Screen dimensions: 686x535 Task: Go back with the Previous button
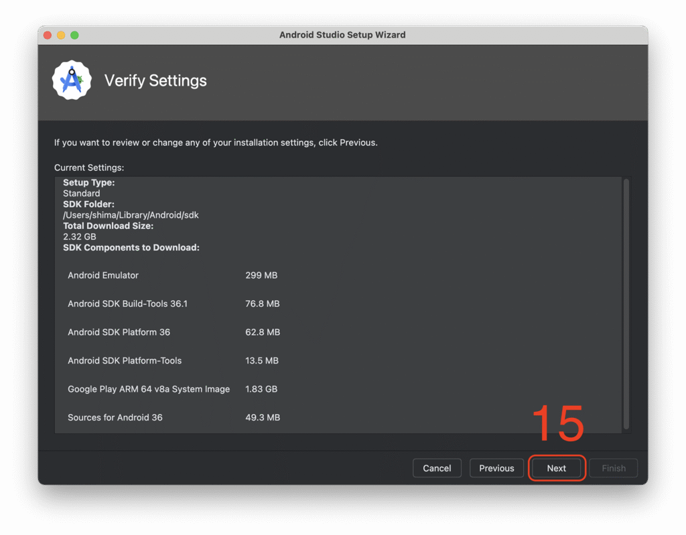(496, 468)
